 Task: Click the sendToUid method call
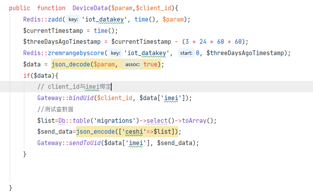click(85, 143)
